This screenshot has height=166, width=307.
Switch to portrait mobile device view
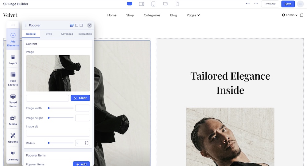pyautogui.click(x=177, y=4)
